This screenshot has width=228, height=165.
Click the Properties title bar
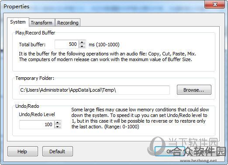coord(102,7)
